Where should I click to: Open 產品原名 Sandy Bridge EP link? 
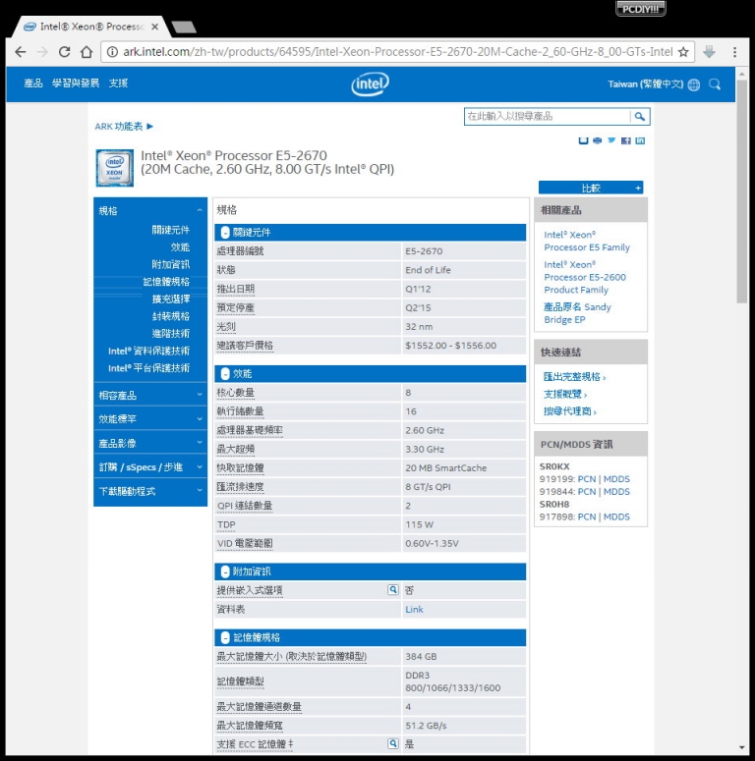tap(577, 313)
